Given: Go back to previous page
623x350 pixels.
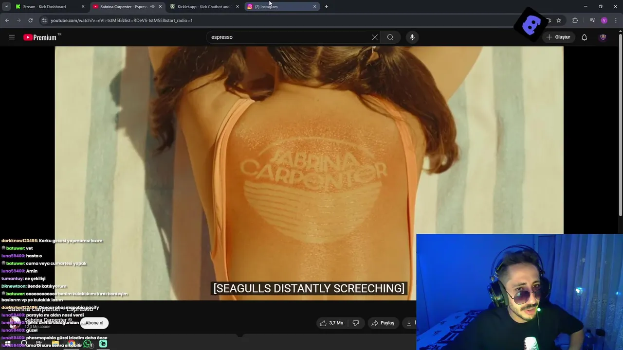Looking at the screenshot, I should pos(7,20).
